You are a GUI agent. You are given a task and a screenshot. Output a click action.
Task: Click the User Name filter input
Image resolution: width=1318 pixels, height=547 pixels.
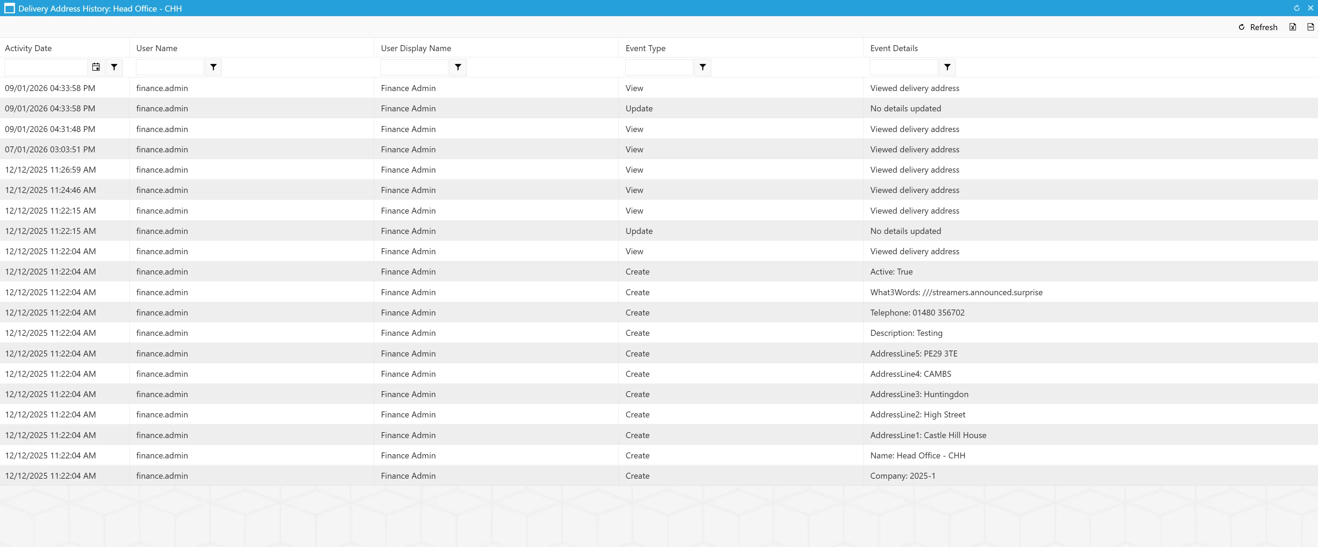(170, 67)
